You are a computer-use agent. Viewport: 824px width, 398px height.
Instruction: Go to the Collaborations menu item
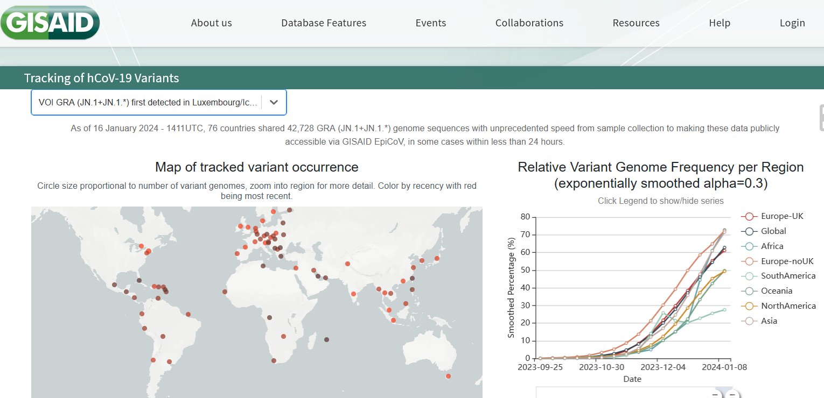tap(529, 23)
